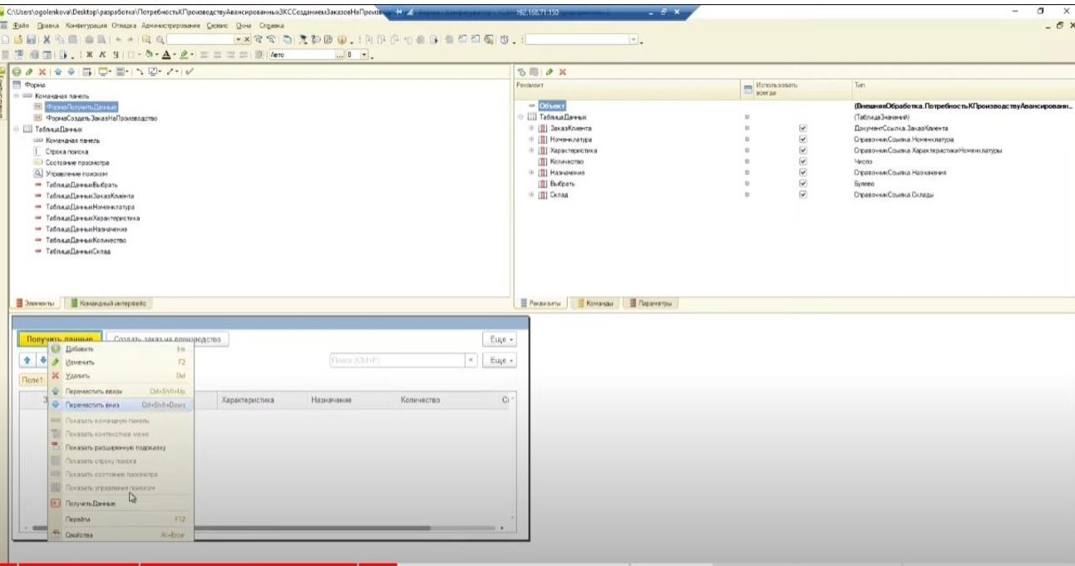Toggle the checkbox for ЗаказКлиента attribute

(802, 129)
